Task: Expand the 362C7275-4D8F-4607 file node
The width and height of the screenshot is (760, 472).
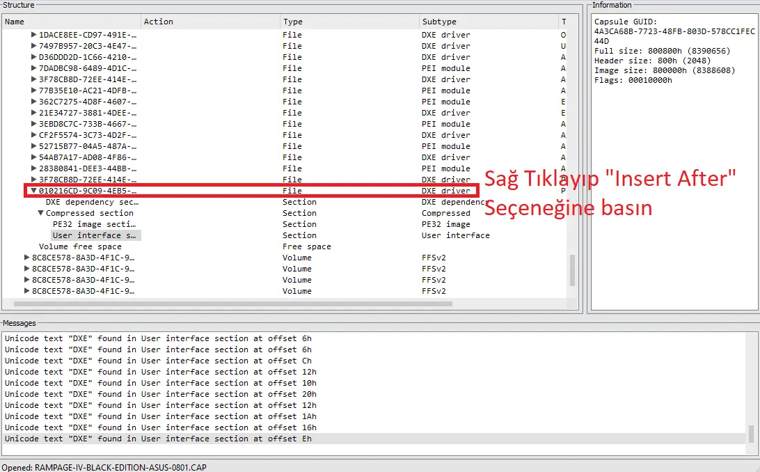Action: [x=33, y=101]
